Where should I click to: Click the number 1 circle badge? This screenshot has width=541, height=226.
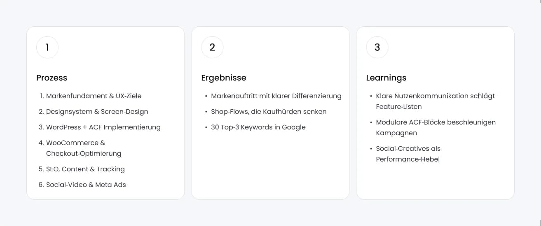coord(47,47)
